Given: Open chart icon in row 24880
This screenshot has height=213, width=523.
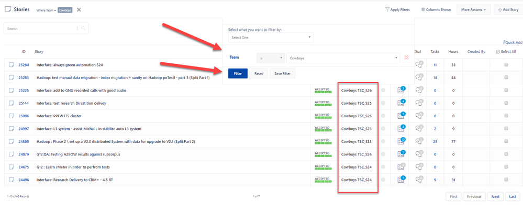Looking at the screenshot, I should click(400, 141).
